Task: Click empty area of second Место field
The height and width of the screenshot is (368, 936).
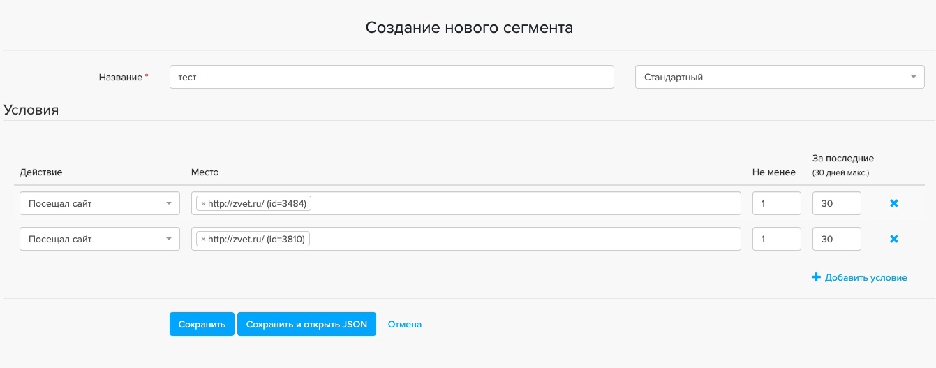Action: click(x=523, y=240)
